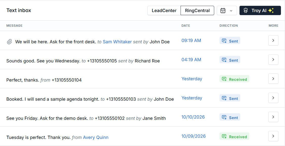Click the 10/09/2026 date

coord(193,136)
